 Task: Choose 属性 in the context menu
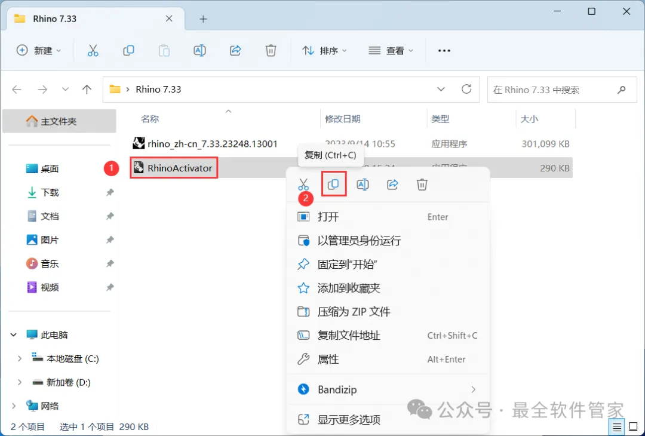(388, 359)
